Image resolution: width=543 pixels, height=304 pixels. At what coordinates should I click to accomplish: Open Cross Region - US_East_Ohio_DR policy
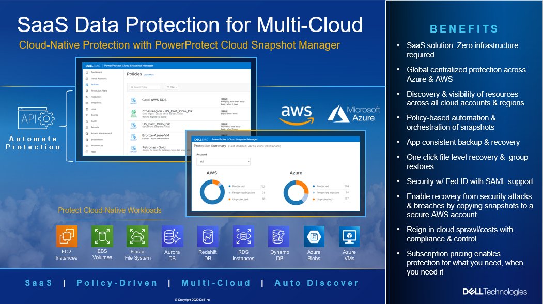click(x=167, y=111)
